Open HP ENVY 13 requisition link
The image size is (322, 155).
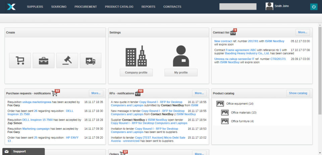tap(72, 138)
